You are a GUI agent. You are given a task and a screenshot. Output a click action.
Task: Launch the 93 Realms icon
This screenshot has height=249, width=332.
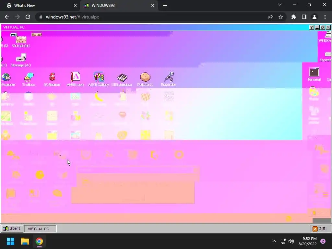tap(52, 79)
